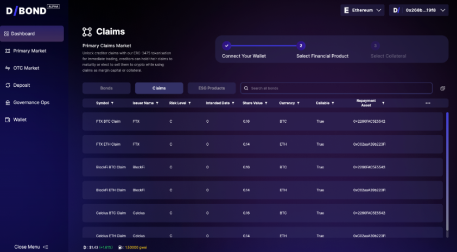Click the Governance Ops sidebar icon
Viewport: 457px width, 252px height.
click(8, 103)
